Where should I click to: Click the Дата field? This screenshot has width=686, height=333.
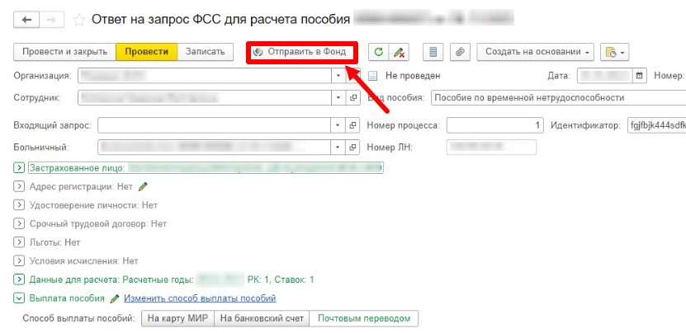coord(605,76)
